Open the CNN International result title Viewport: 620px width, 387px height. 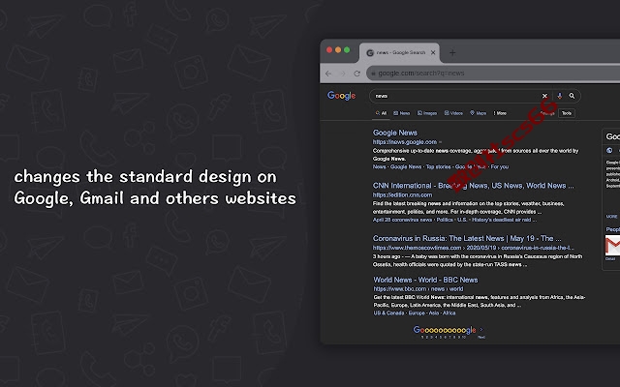tap(474, 186)
